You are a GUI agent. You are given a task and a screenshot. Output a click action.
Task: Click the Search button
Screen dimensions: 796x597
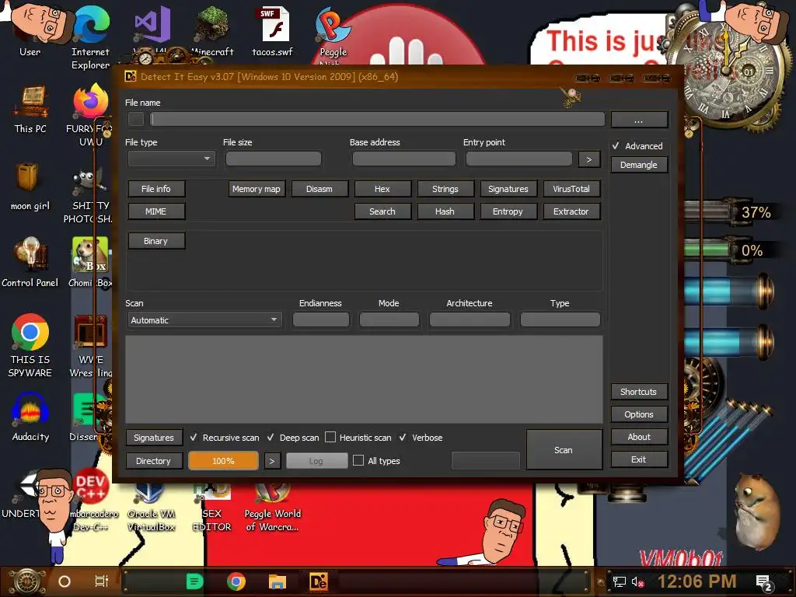tap(382, 211)
